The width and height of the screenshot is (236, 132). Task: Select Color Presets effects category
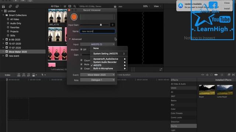point(177,113)
